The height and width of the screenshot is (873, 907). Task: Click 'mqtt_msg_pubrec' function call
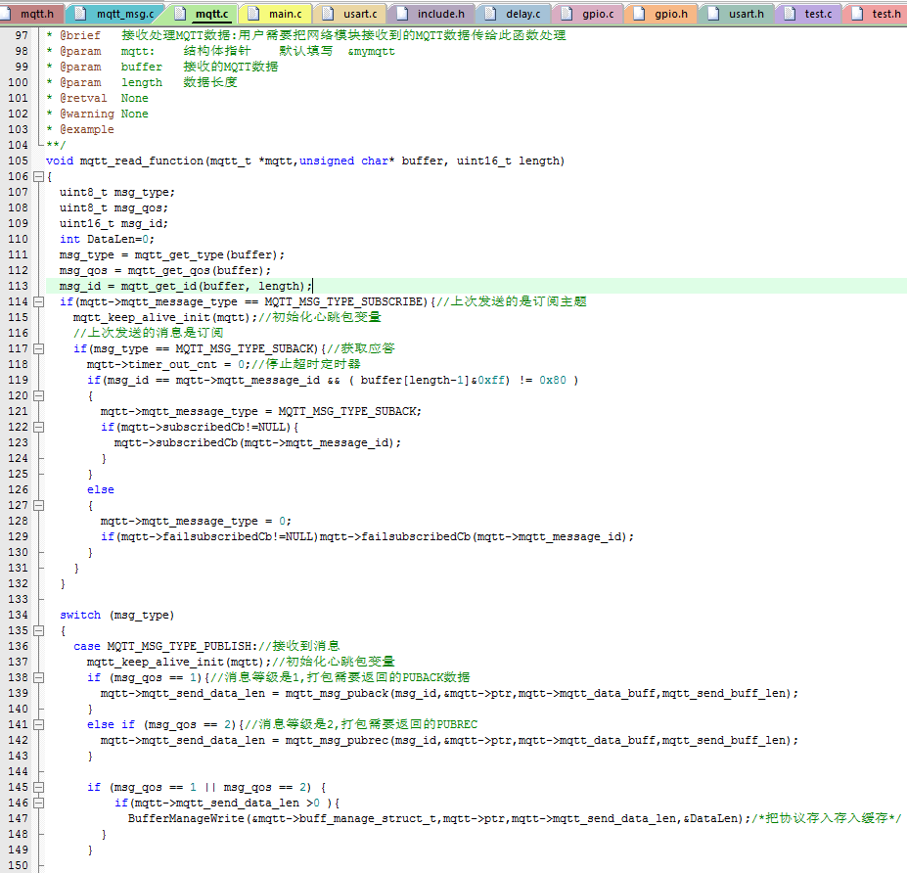pos(337,741)
